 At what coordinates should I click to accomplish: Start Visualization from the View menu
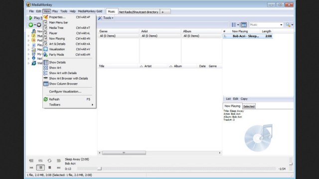pos(69,49)
